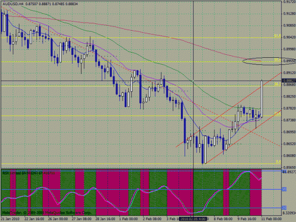Click the 22 Jan 16:00 time label
Screen dimensions: 296x222
pos(34,219)
